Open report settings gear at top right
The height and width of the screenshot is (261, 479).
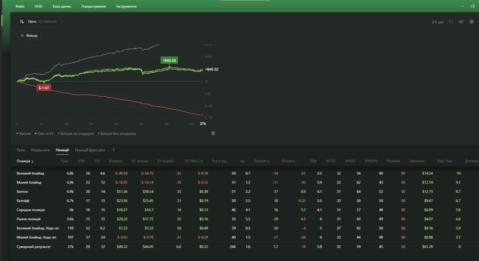coord(471,22)
